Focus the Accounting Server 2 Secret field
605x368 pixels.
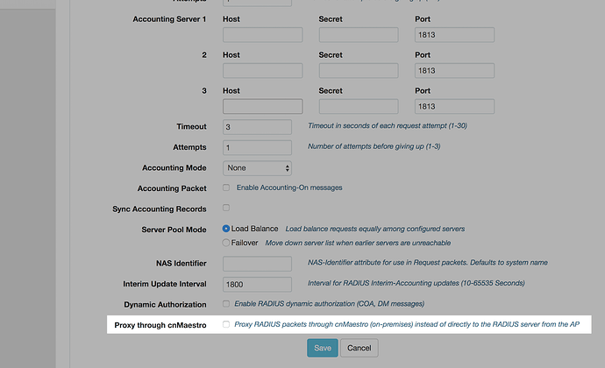coord(359,71)
